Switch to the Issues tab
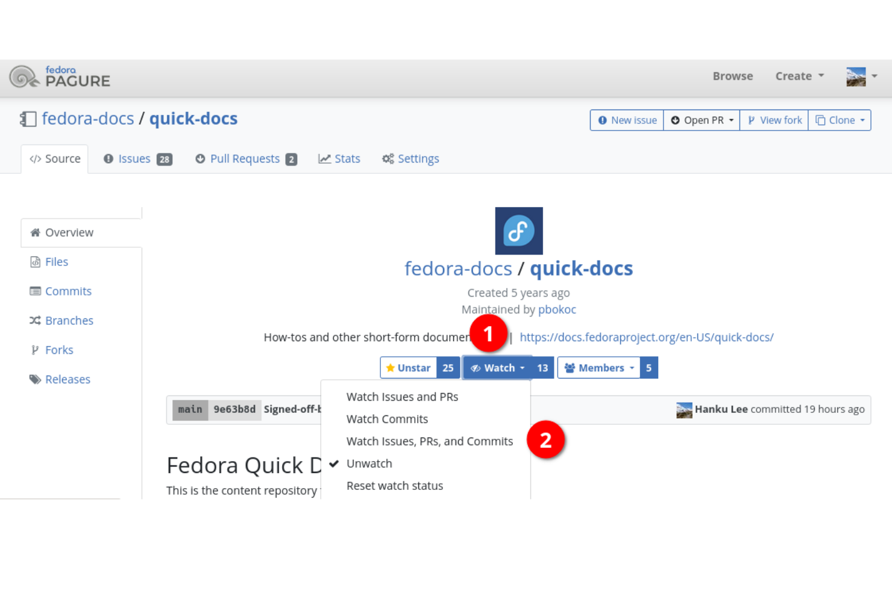This screenshot has height=594, width=892. pyautogui.click(x=134, y=158)
